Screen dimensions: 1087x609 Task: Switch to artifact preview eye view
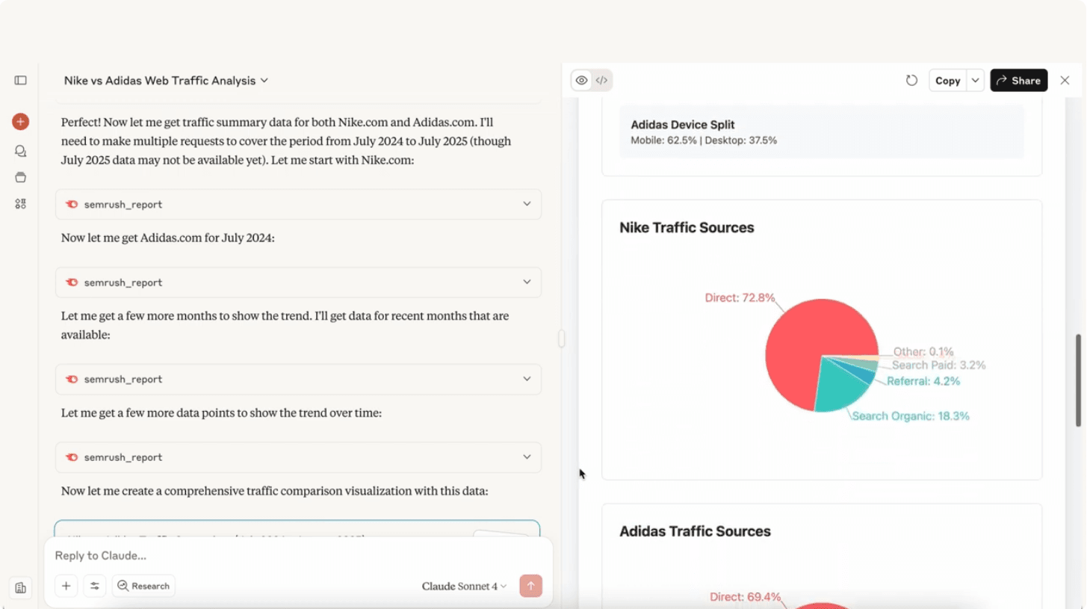coord(581,80)
